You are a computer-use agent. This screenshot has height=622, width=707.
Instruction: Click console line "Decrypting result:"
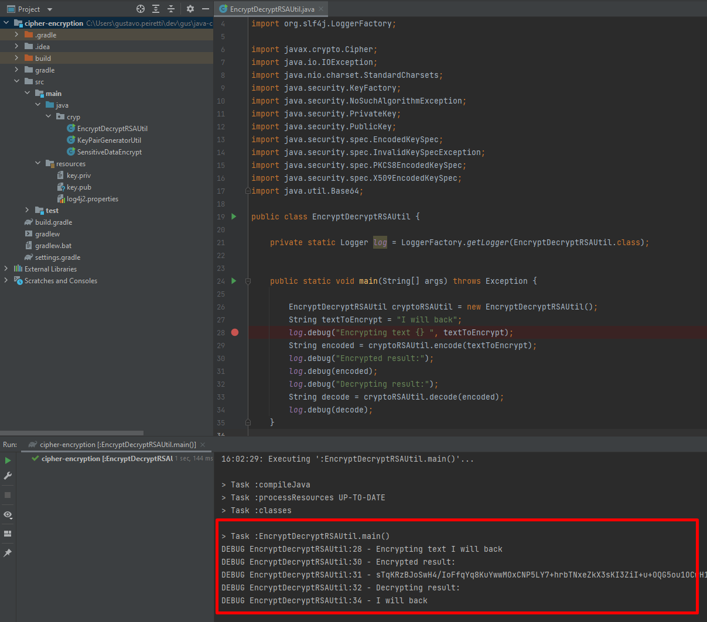418,587
